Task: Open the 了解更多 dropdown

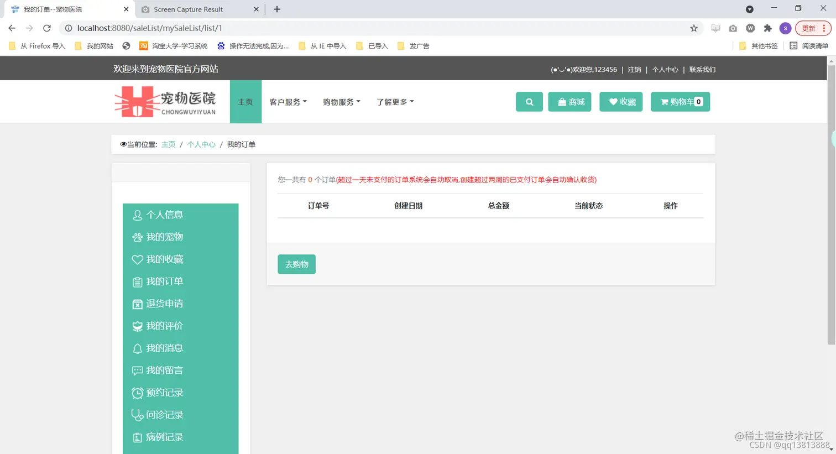Action: [394, 102]
